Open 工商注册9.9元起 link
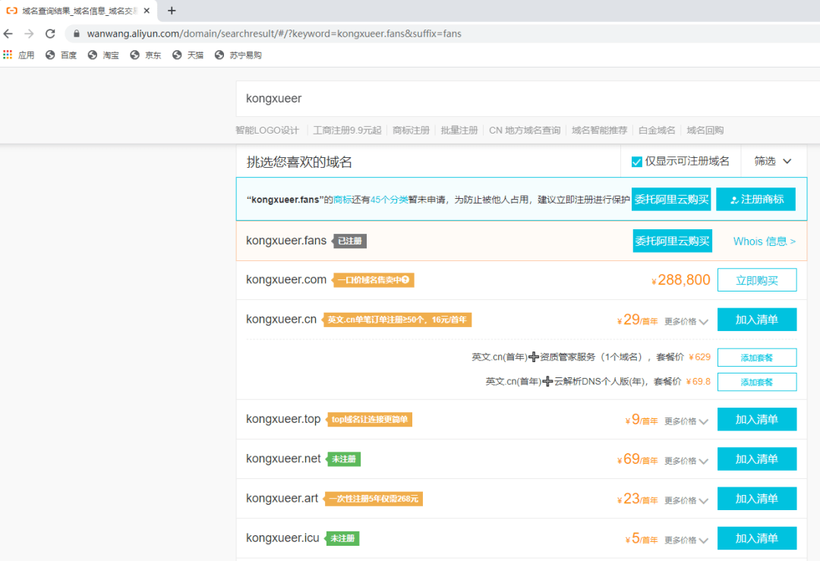 [347, 130]
